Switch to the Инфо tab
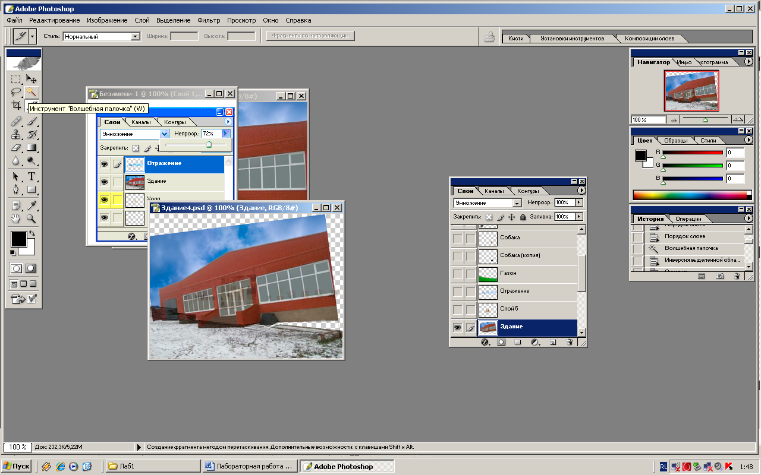 tap(684, 62)
